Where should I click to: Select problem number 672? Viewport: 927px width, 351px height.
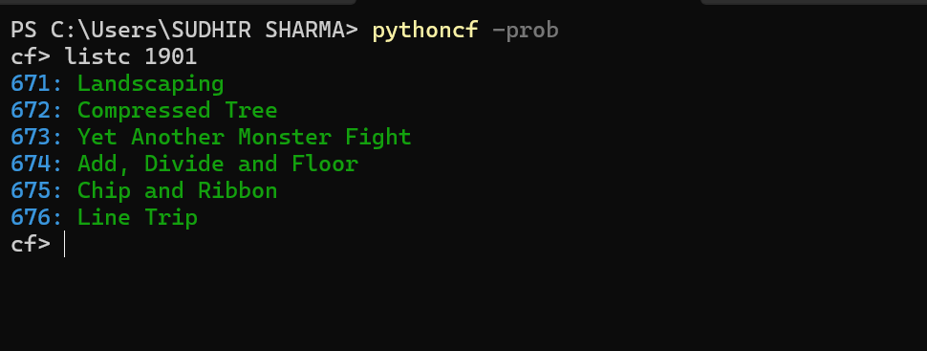[x=31, y=111]
